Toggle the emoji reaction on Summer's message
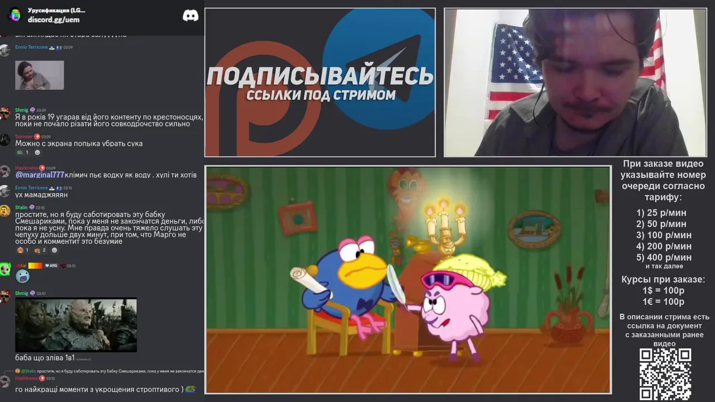 [x=23, y=152]
